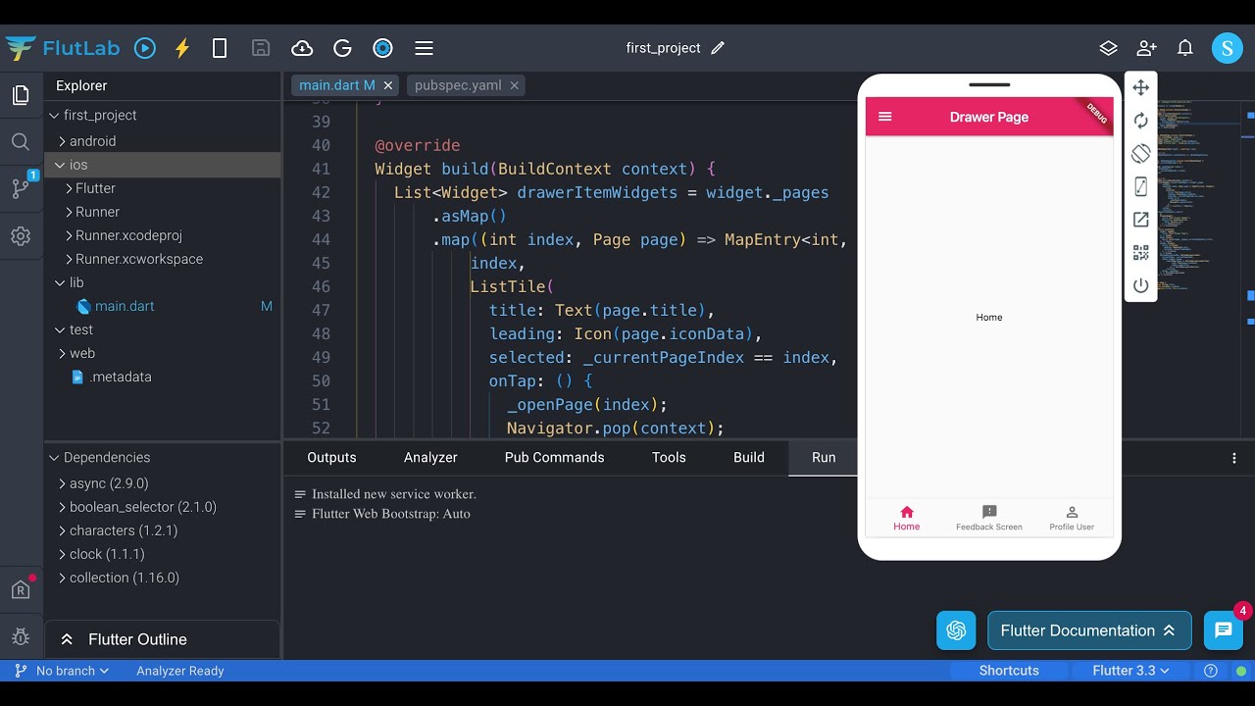Click the phone frame icon beside emulator
The width and height of the screenshot is (1255, 706).
click(1140, 186)
